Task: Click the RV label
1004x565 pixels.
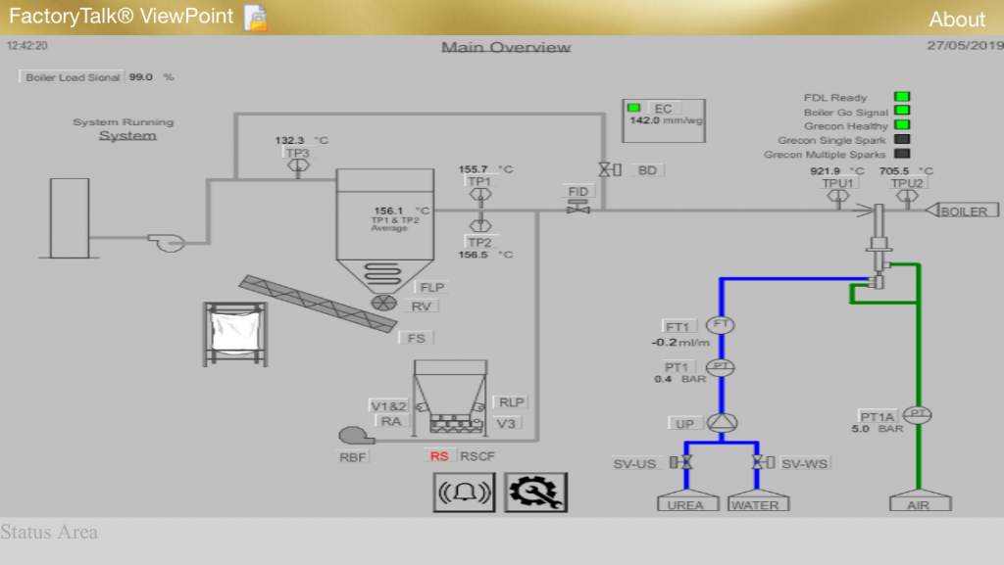Action: (x=421, y=306)
